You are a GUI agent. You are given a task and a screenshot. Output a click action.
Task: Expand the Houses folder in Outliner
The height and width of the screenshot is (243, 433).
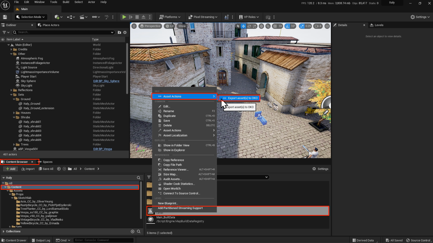(14, 113)
